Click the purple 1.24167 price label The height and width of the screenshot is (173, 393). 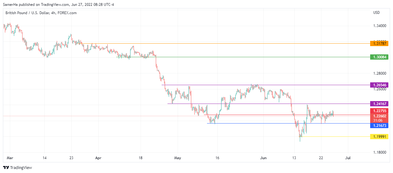379,104
